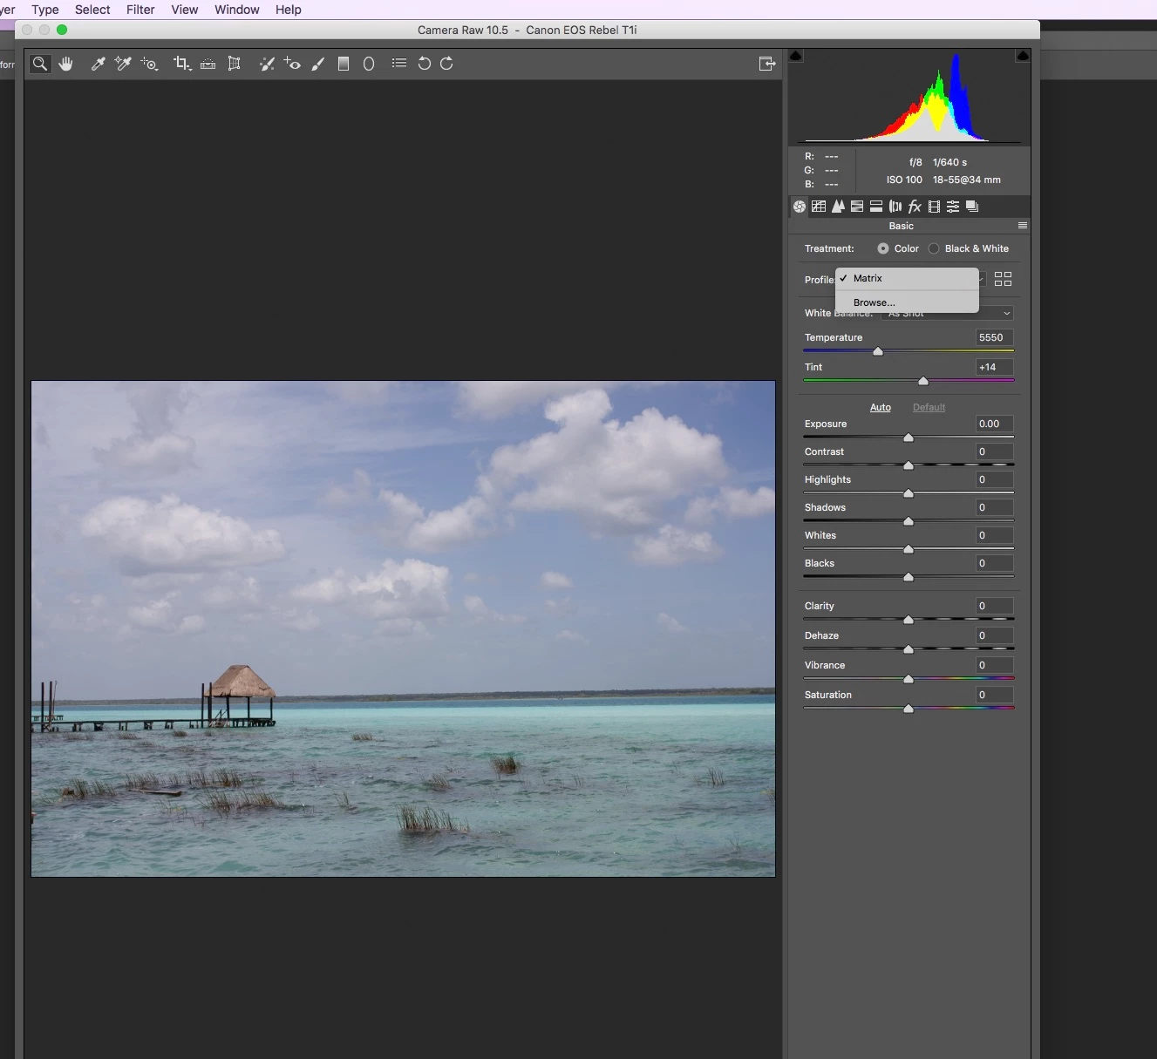The height and width of the screenshot is (1059, 1157).
Task: Click the Tint value field
Action: [994, 367]
